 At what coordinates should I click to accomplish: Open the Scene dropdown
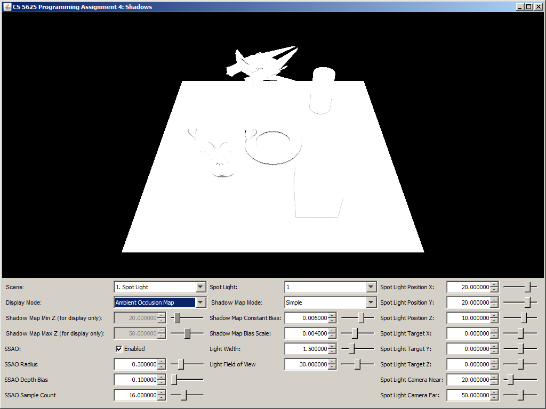pyautogui.click(x=200, y=287)
